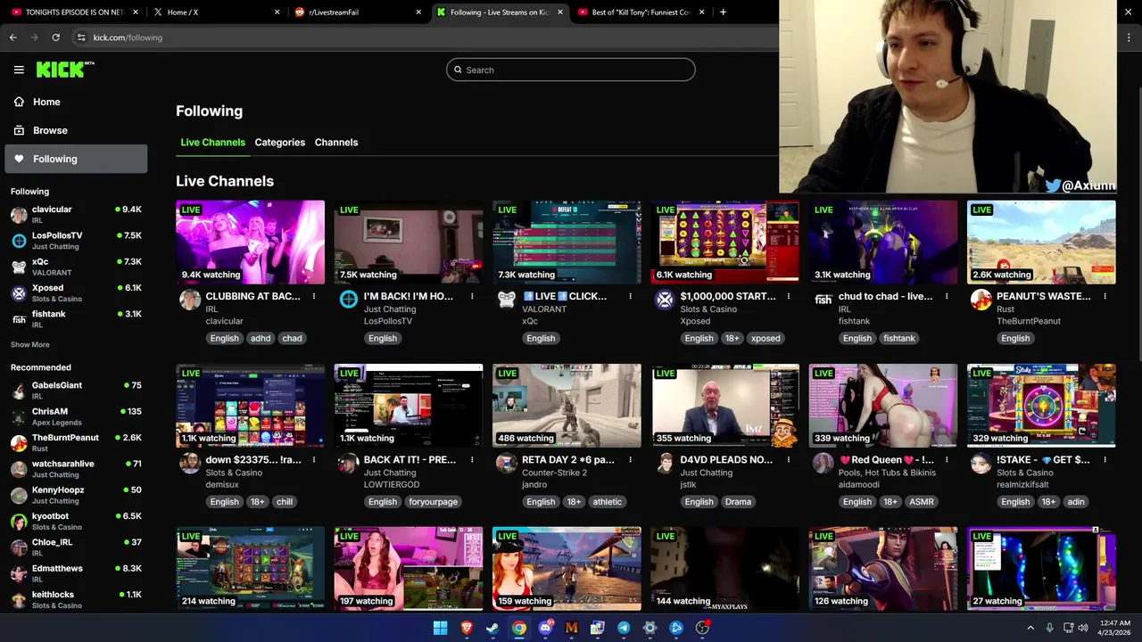Open the I'M BACK! LosPollosTV stream thumbnail
1142x642 pixels.
(x=408, y=242)
